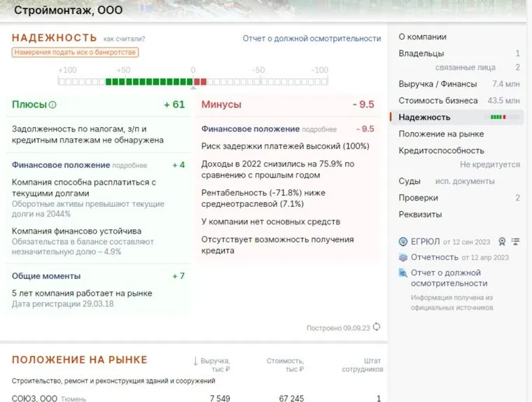The image size is (532, 402).
Task: Sort by Выручка column arrow
Action: coord(196,361)
